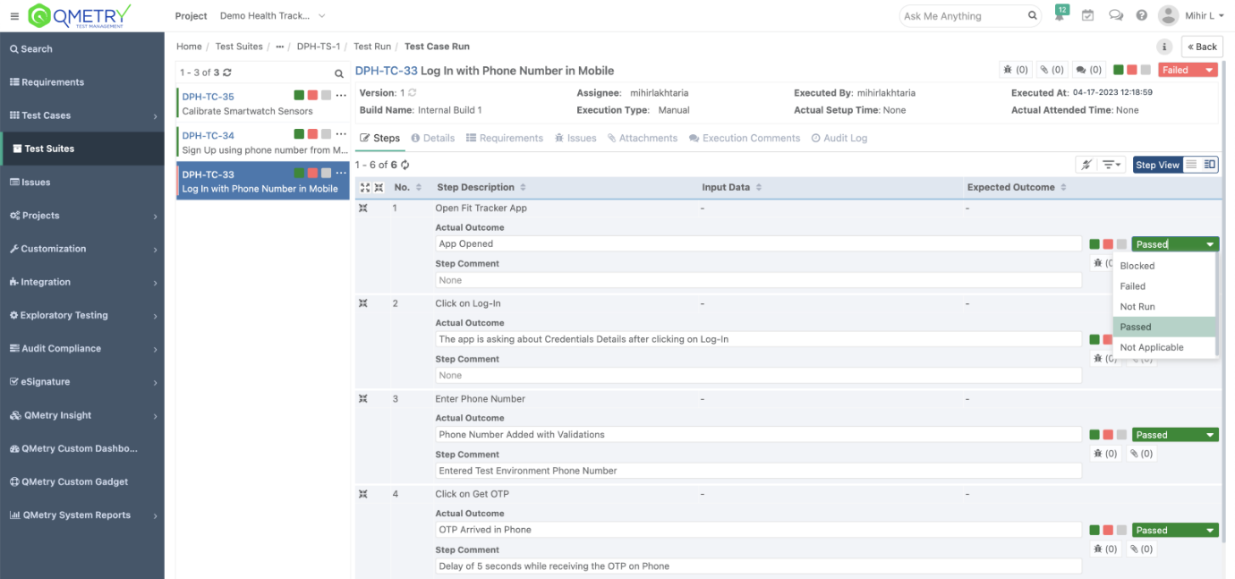
Task: Switch to list layout in Step View toggle
Action: (x=1191, y=165)
